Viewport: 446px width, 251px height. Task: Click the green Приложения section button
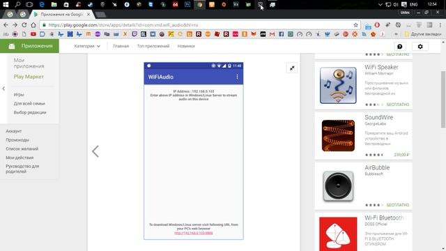point(29,46)
